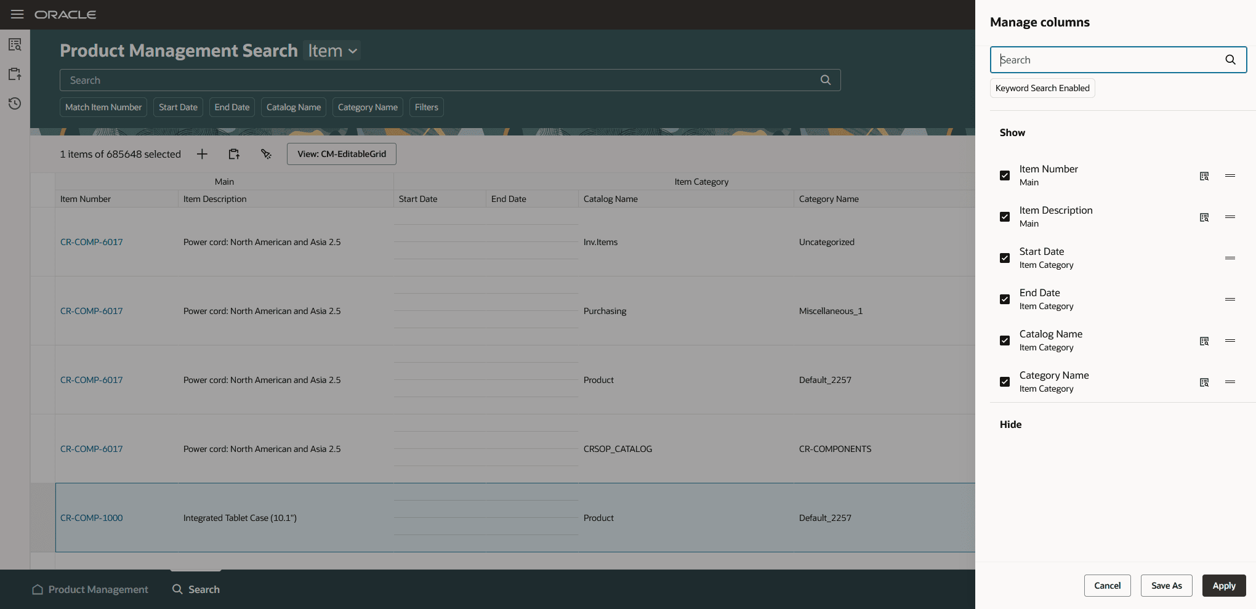Open the Start Date filter chip
This screenshot has height=609, width=1256.
pyautogui.click(x=178, y=107)
